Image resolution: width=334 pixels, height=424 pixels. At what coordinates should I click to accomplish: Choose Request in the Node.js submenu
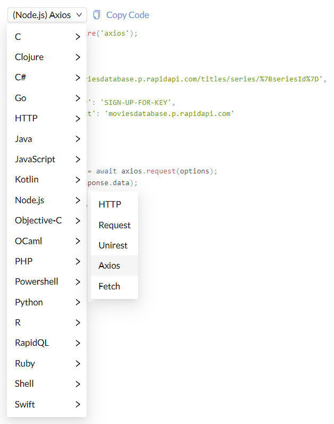(x=115, y=225)
